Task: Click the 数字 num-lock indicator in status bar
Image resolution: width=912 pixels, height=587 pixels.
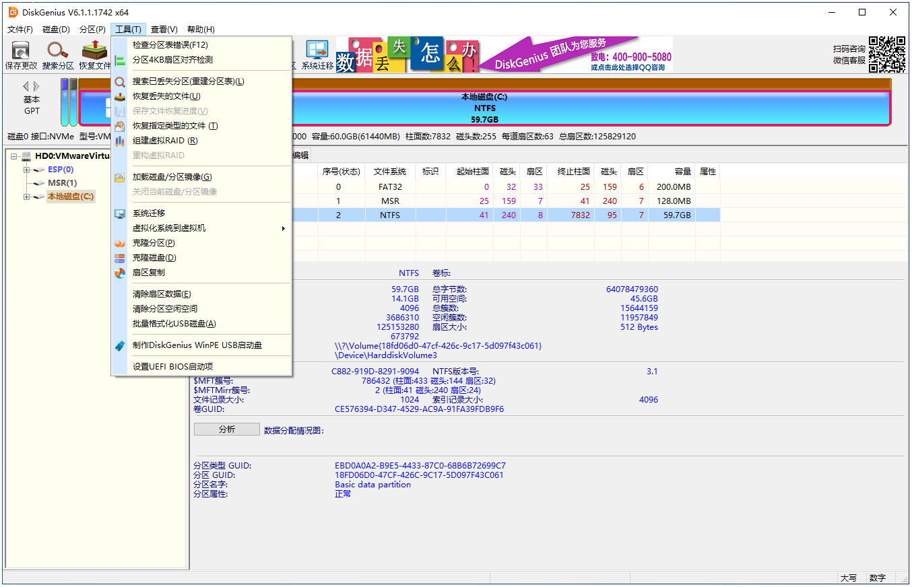Action: [878, 578]
